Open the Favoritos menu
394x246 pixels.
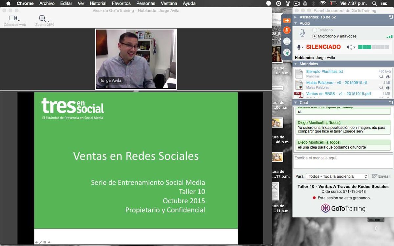121,3
